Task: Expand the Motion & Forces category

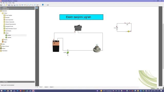Action: pos(5,46)
